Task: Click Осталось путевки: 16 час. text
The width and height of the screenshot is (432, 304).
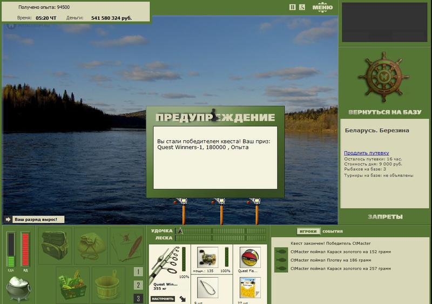Action: point(373,159)
